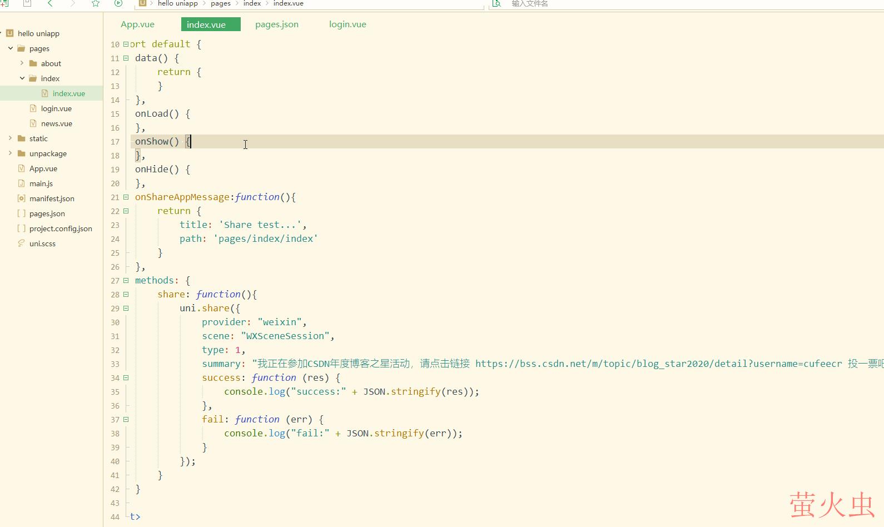The image size is (884, 527).
Task: Click the "weixin" provider value
Action: pyautogui.click(x=280, y=322)
